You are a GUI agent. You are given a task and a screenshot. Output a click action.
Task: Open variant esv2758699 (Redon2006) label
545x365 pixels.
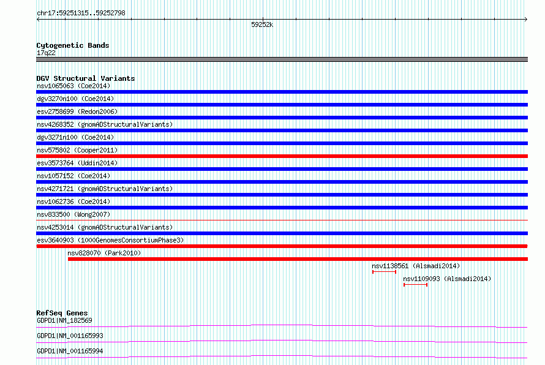[77, 111]
